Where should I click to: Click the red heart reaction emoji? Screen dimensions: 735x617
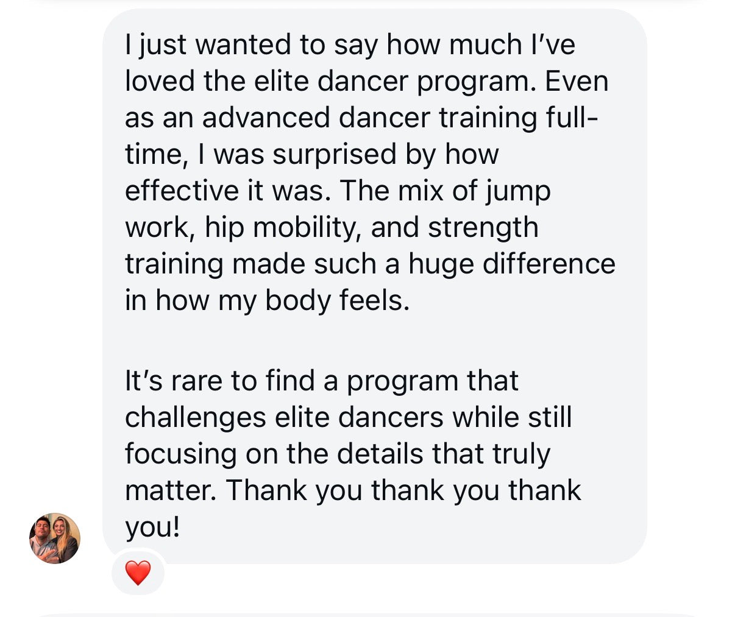click(138, 573)
